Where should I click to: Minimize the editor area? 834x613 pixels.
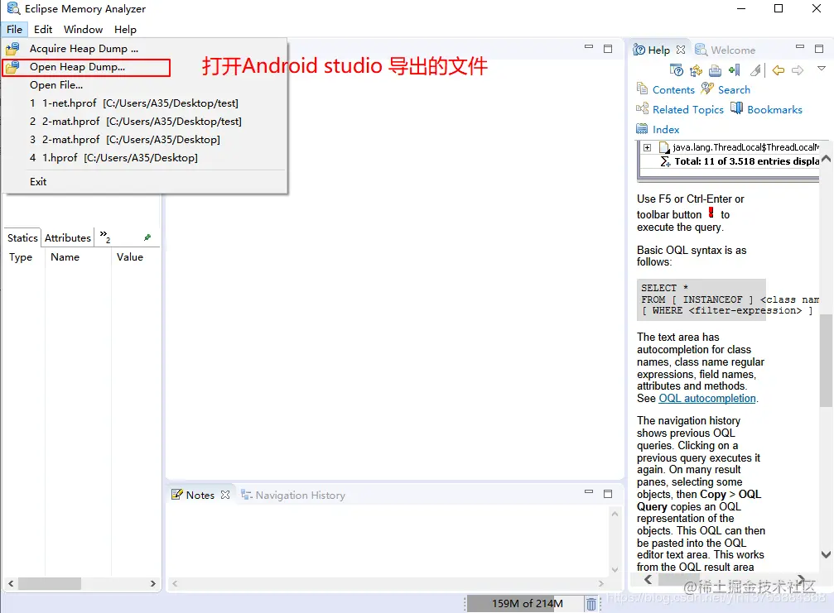tap(588, 47)
